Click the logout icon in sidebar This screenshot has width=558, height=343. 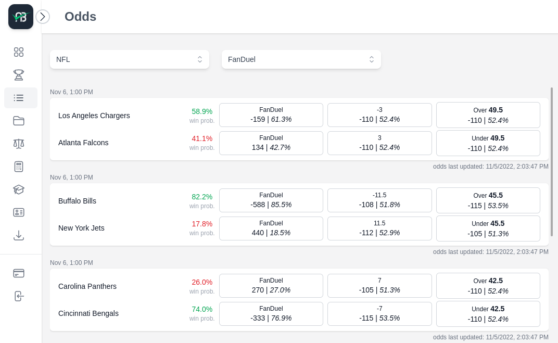point(19,296)
